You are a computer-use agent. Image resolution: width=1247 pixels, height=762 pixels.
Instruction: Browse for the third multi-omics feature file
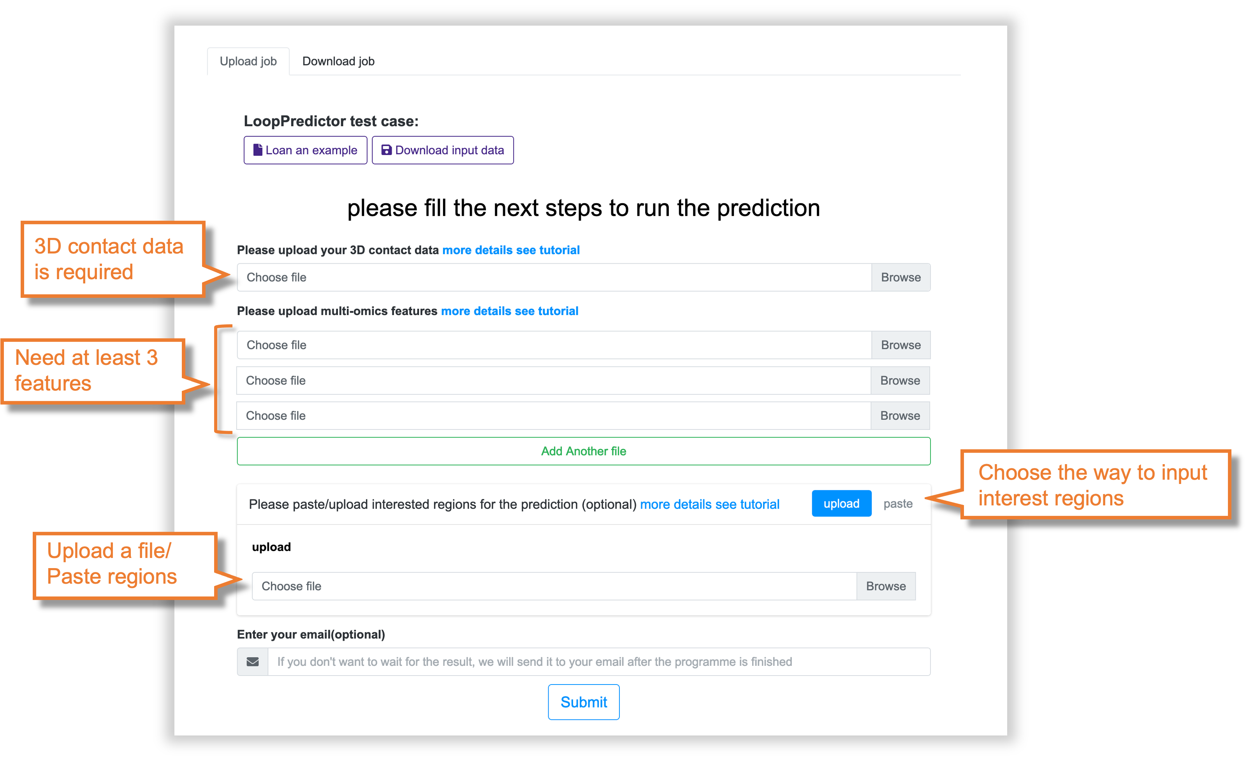point(900,416)
